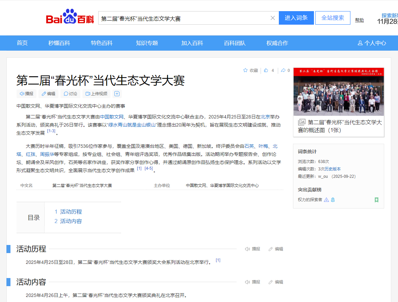Click the 全站搜索 button

click(x=333, y=18)
